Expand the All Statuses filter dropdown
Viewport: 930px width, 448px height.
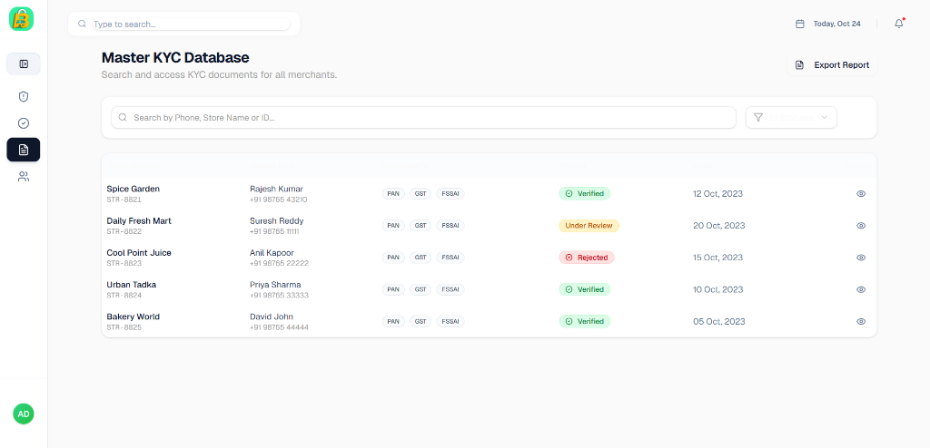click(x=790, y=117)
